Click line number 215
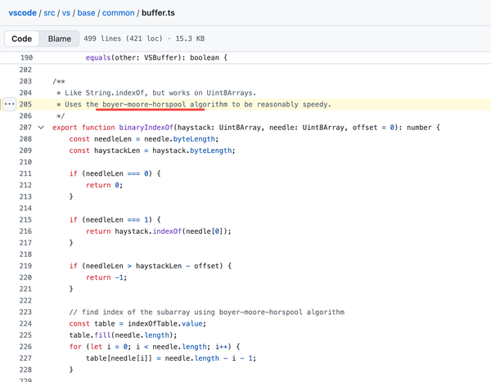This screenshot has height=382, width=491. tap(25, 219)
